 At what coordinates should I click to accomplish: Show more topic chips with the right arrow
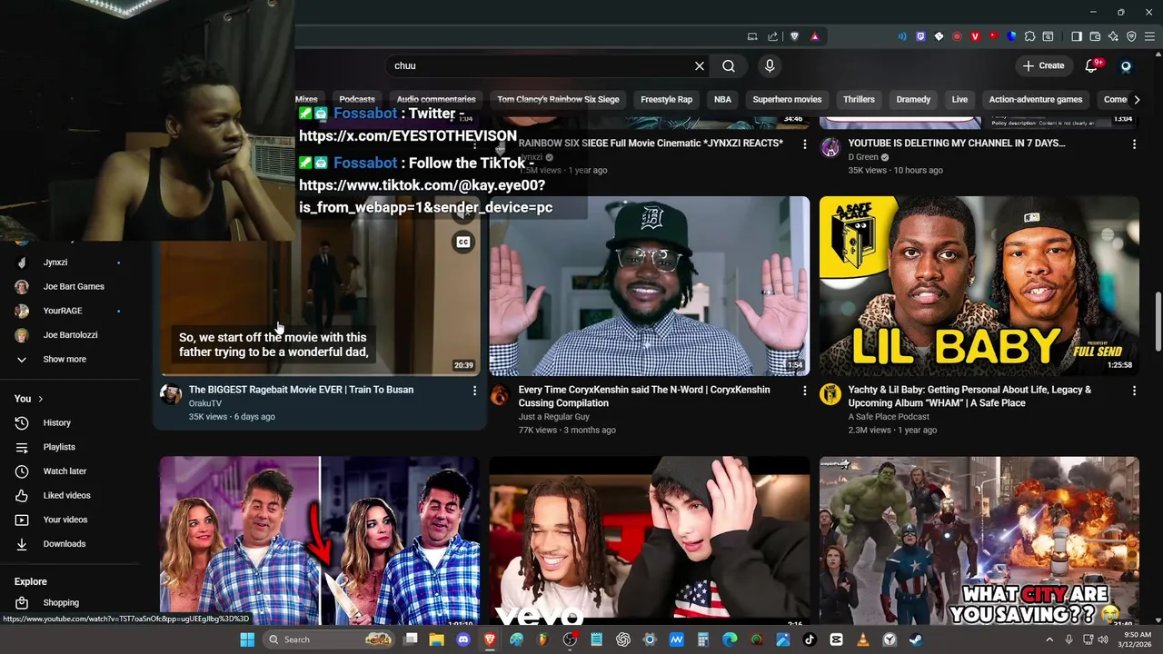[x=1137, y=100]
